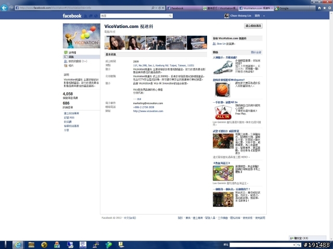
Task: Click the warrior game ad image
Action: (223, 141)
